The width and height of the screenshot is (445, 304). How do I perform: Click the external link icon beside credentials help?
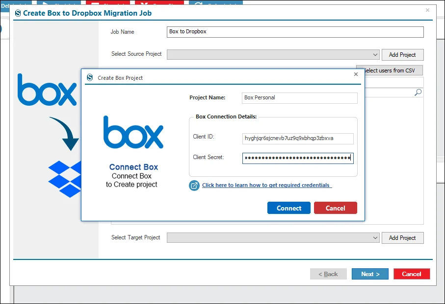point(194,186)
